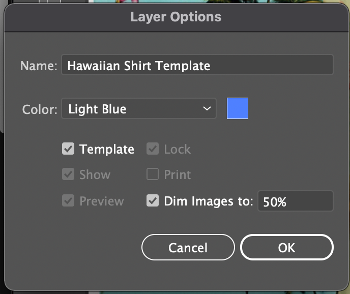Confirm layer options with OK
350x294 pixels.
point(287,247)
